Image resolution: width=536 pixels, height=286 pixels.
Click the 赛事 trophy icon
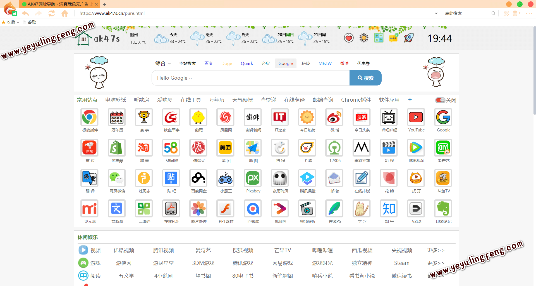144,117
